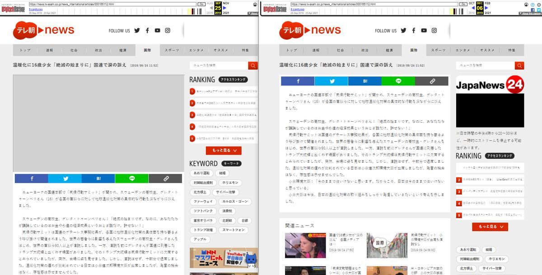Share article on Twitter in right window
Image resolution: width=542 pixels, height=275 pixels.
click(332, 81)
